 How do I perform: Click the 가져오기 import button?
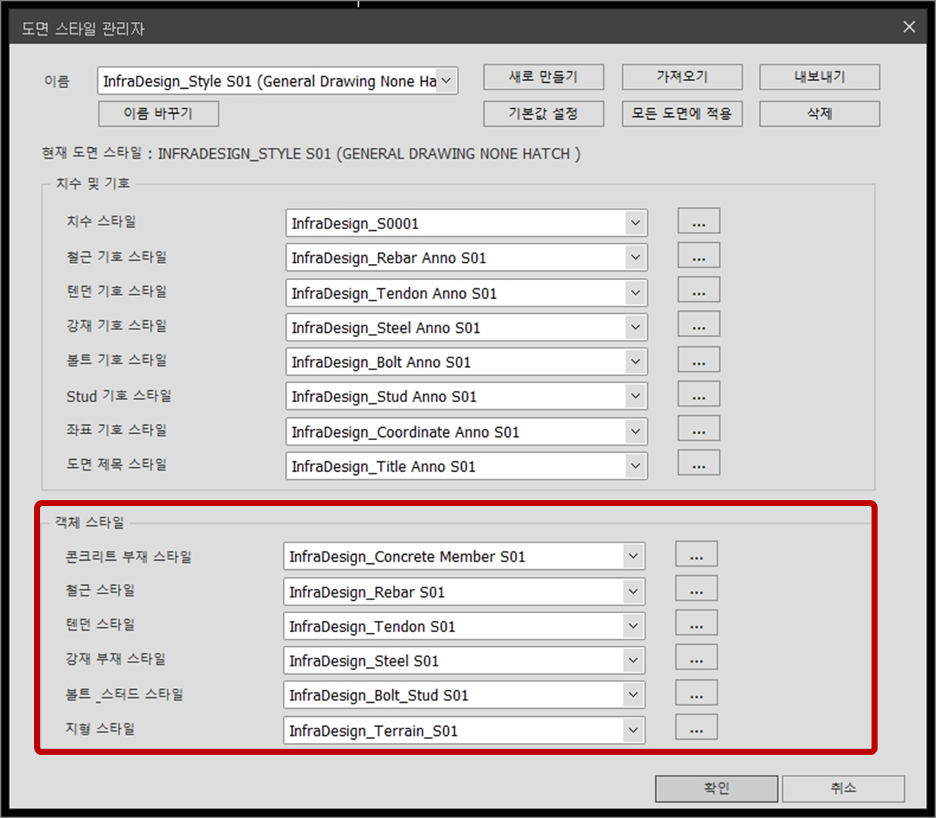[681, 77]
